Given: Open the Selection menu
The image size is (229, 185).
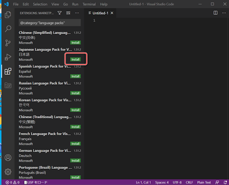Looking at the screenshot, I should 40,4.
